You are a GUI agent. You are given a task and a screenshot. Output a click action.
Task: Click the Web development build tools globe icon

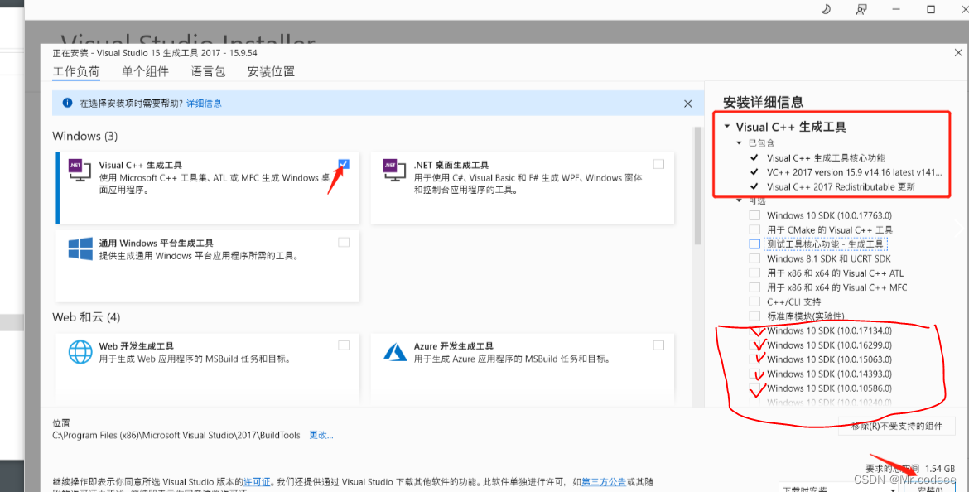click(80, 352)
